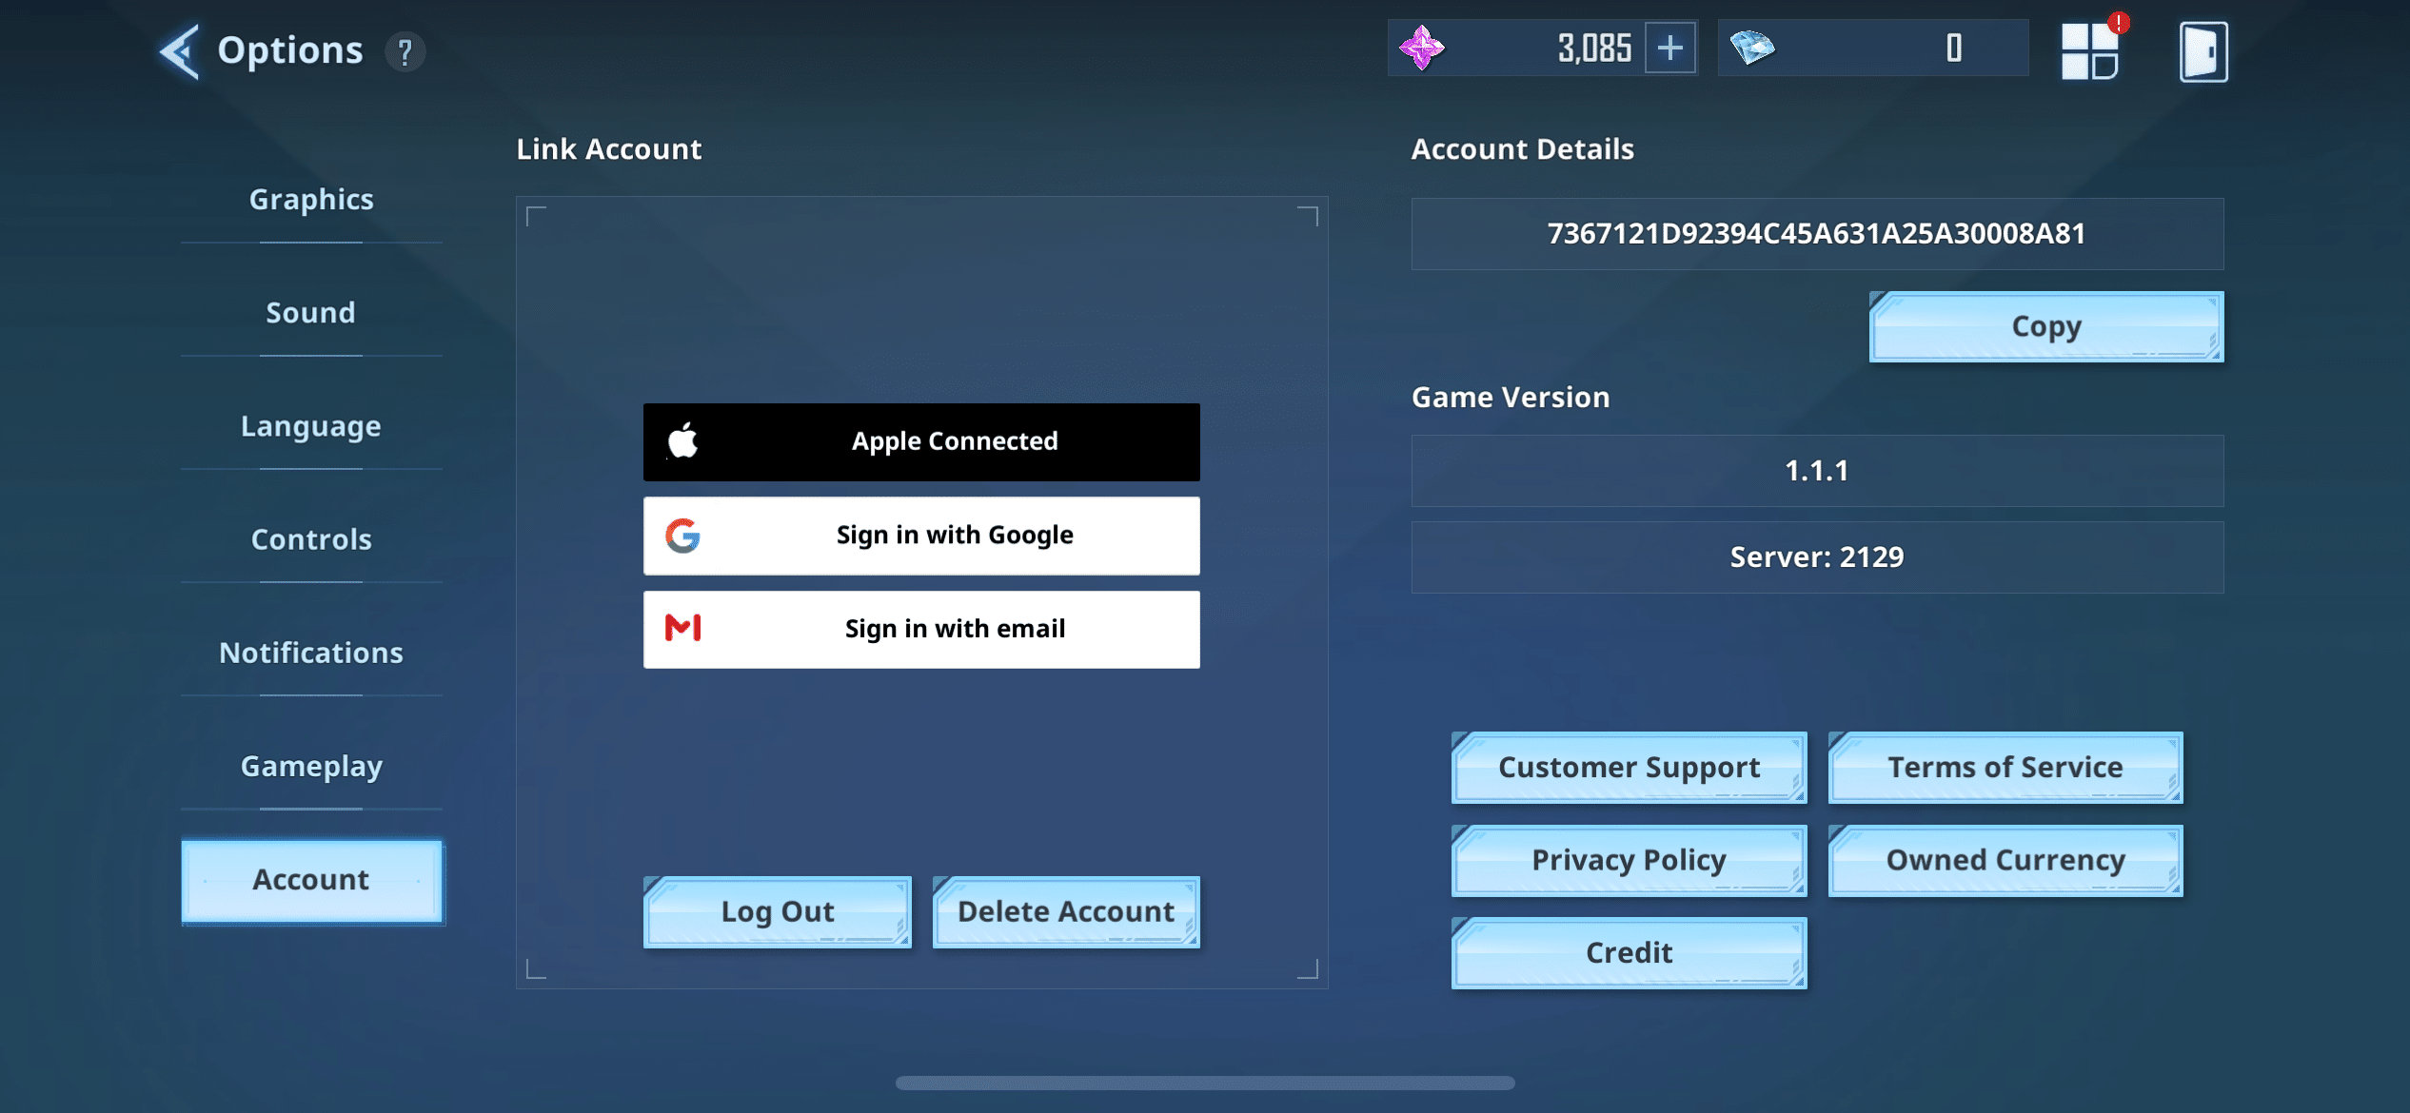Select the Language tab
Viewport: 2410px width, 1113px height.
(x=311, y=426)
